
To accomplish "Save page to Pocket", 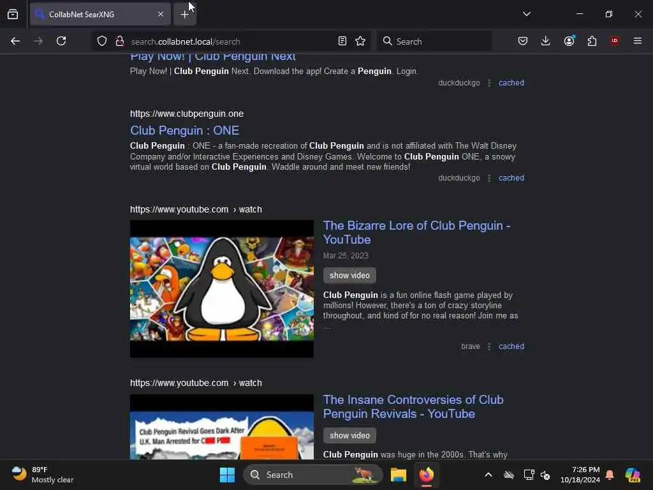I will tap(523, 41).
